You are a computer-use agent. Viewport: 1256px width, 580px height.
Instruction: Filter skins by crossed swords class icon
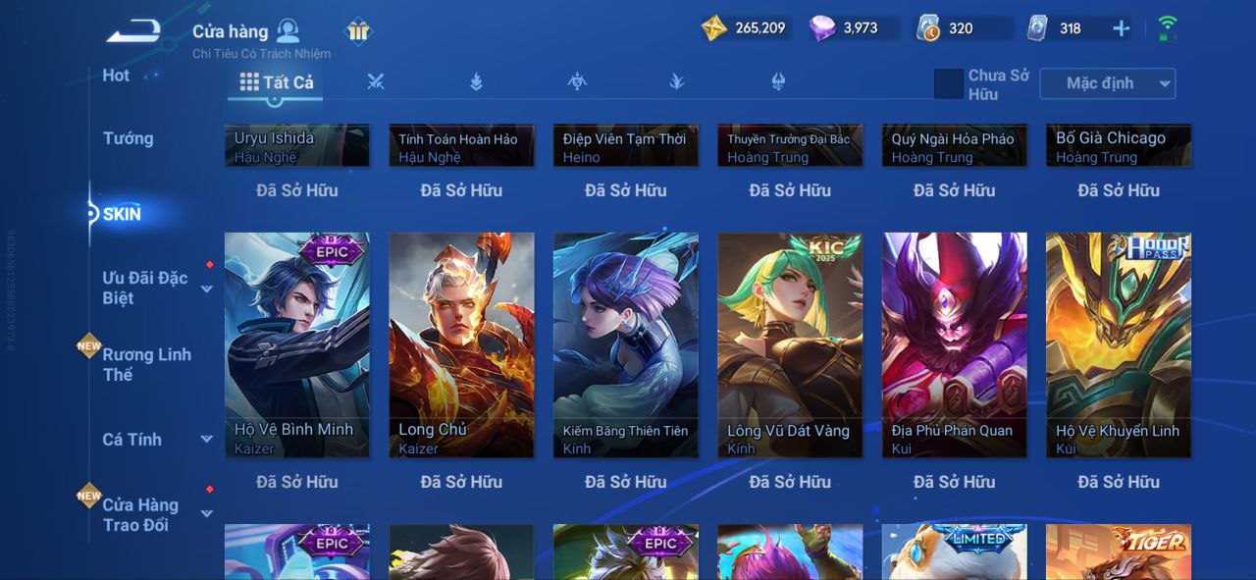tap(375, 82)
